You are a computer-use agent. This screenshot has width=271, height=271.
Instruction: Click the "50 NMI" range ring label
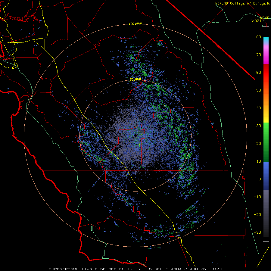pos(135,80)
